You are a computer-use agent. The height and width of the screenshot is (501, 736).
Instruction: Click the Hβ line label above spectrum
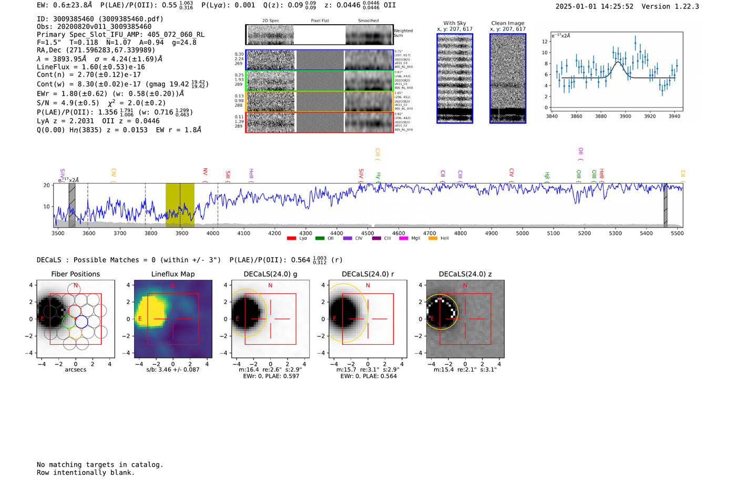click(x=547, y=176)
